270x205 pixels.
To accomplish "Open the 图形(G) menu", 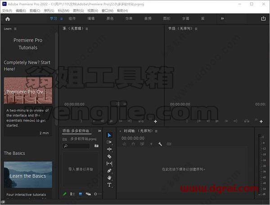I will (x=78, y=11).
